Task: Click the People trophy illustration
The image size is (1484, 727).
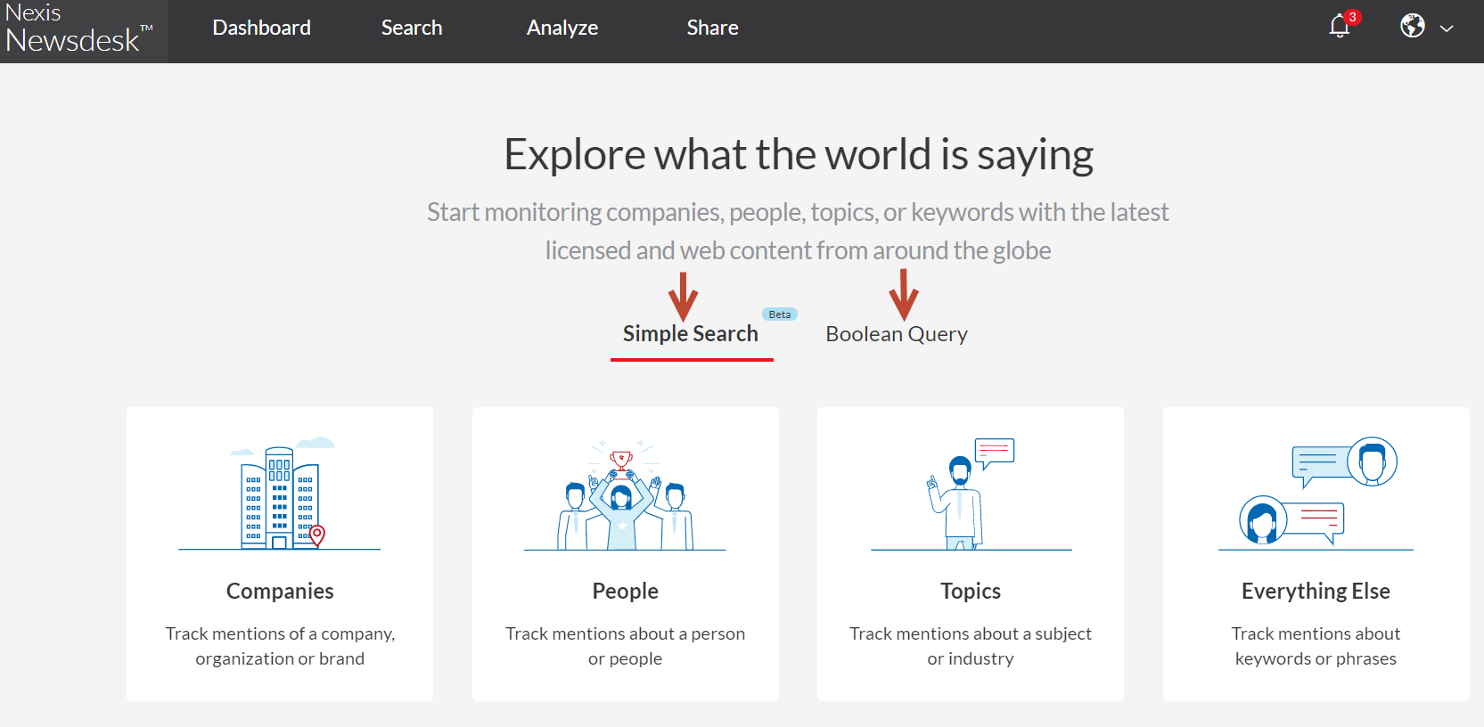Action: (625, 495)
